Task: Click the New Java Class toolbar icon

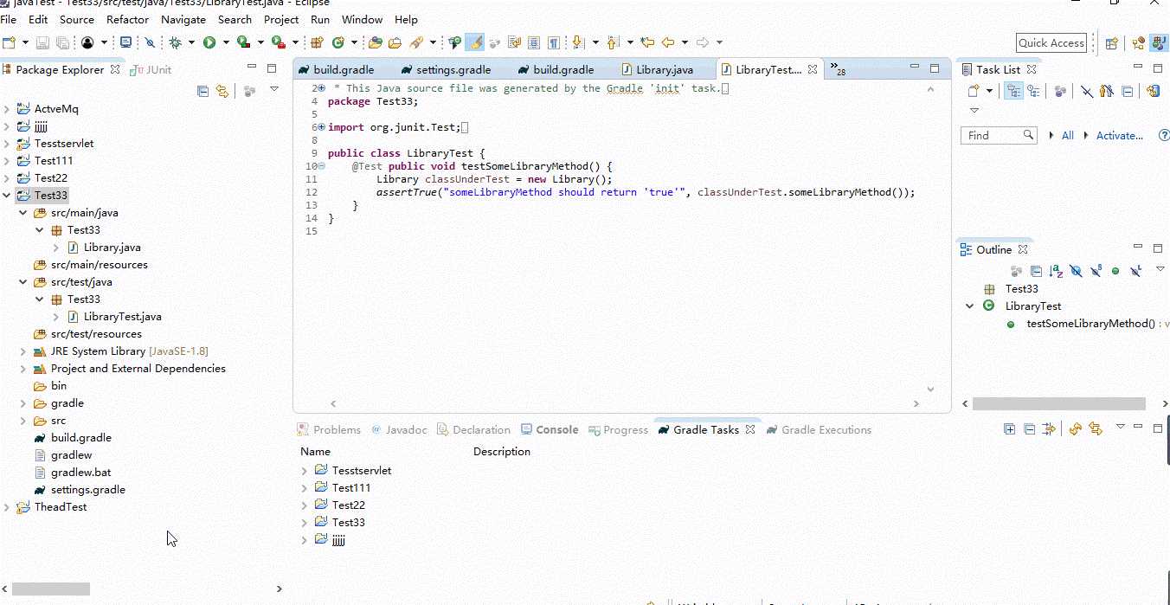Action: point(337,42)
